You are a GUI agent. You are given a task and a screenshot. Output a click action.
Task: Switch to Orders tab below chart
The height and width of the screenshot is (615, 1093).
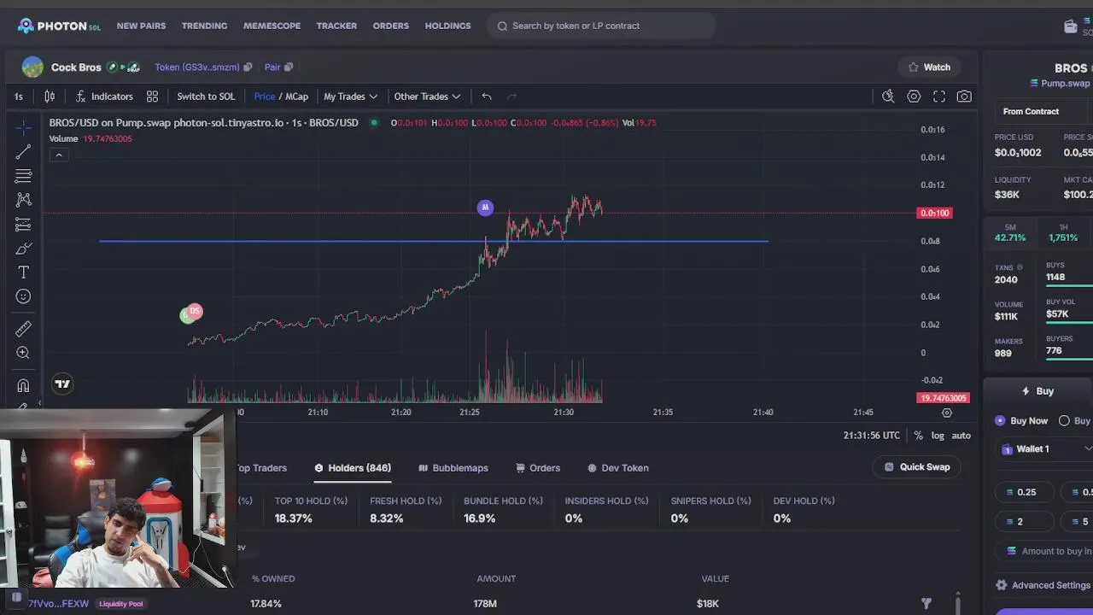tap(538, 468)
